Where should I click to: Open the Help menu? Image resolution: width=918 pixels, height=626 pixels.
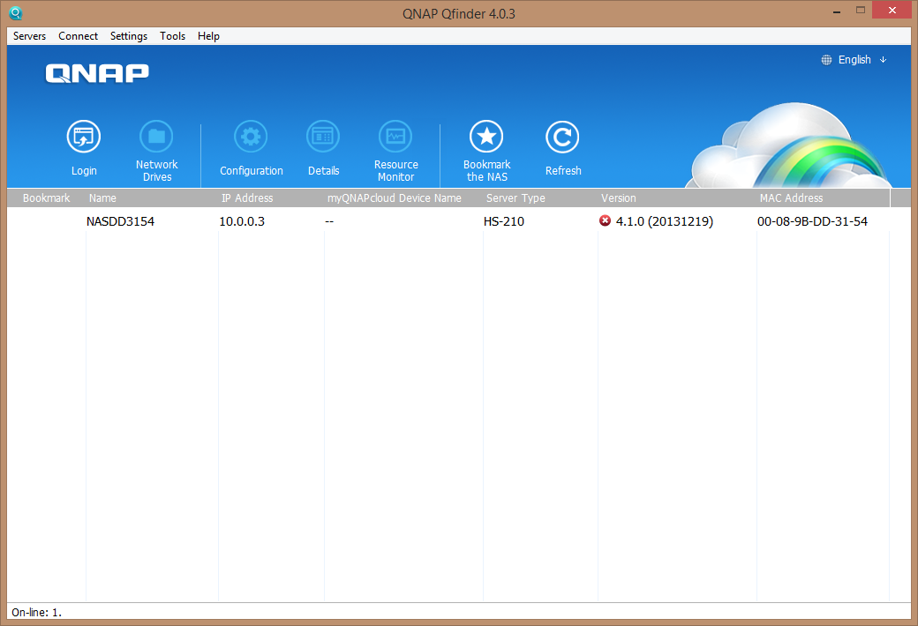(x=208, y=35)
